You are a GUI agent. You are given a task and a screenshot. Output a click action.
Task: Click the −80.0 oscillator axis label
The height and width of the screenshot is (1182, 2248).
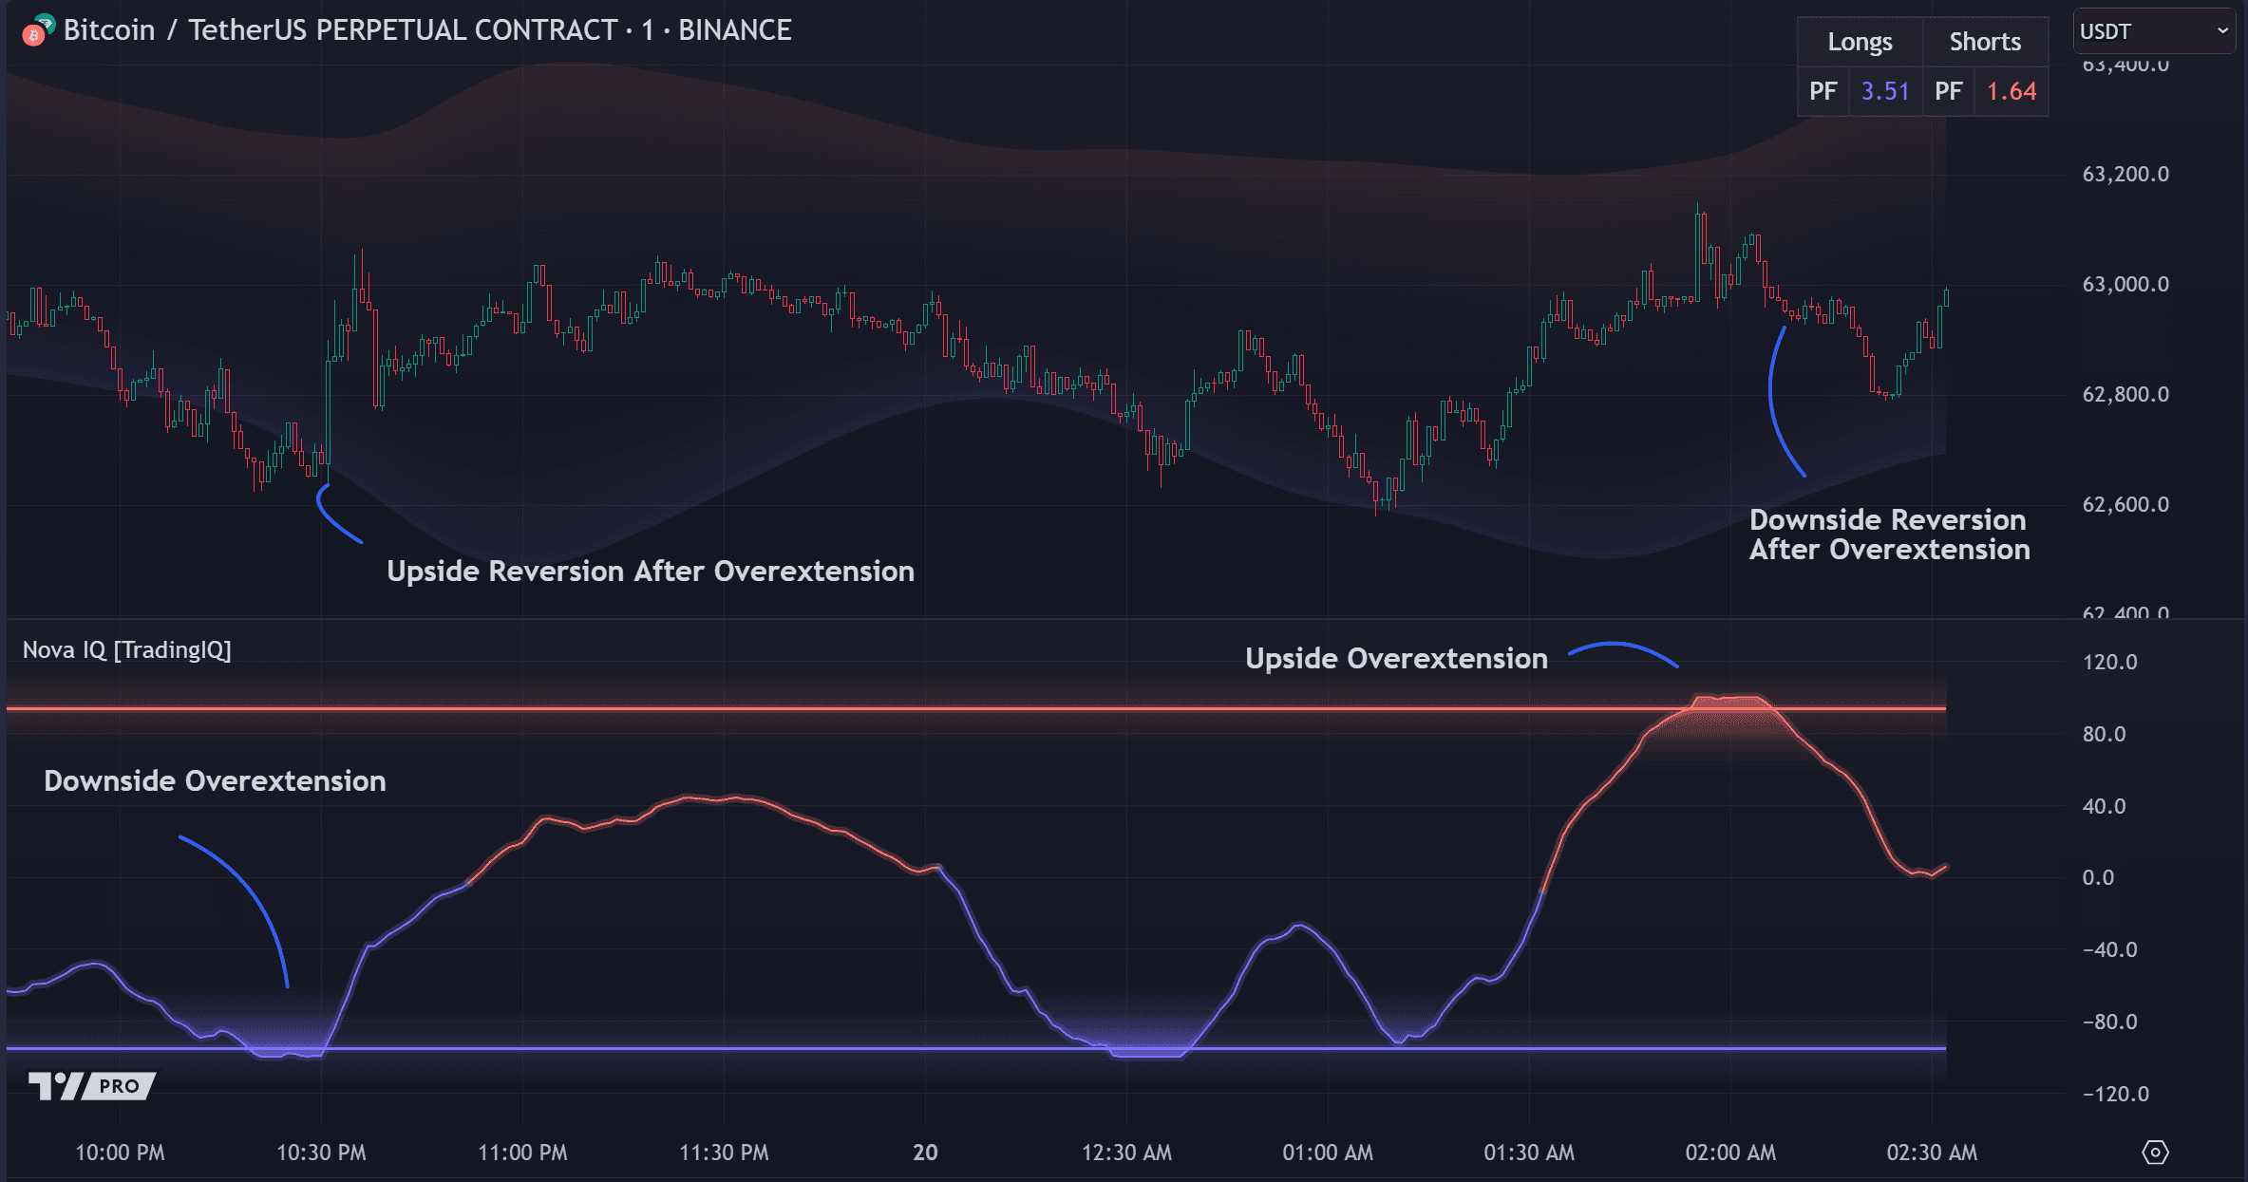pos(2109,1022)
